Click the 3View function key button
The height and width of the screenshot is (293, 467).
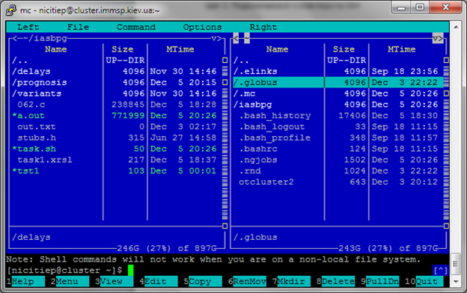coord(114,281)
